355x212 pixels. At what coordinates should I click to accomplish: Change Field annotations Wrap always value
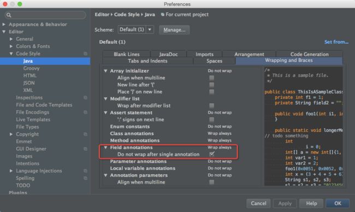coord(220,148)
